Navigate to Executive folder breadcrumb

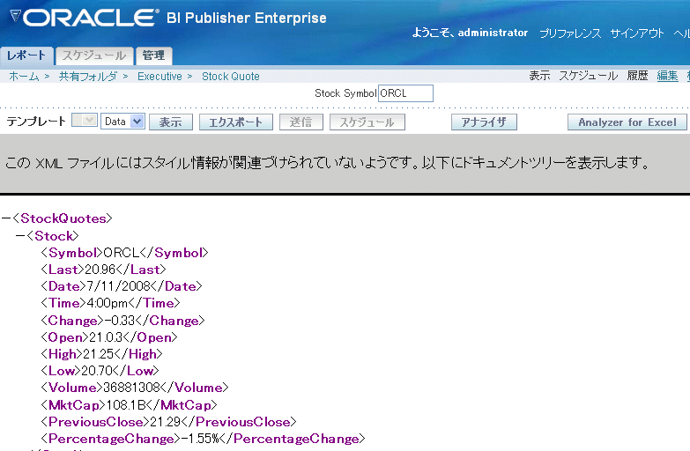(160, 76)
